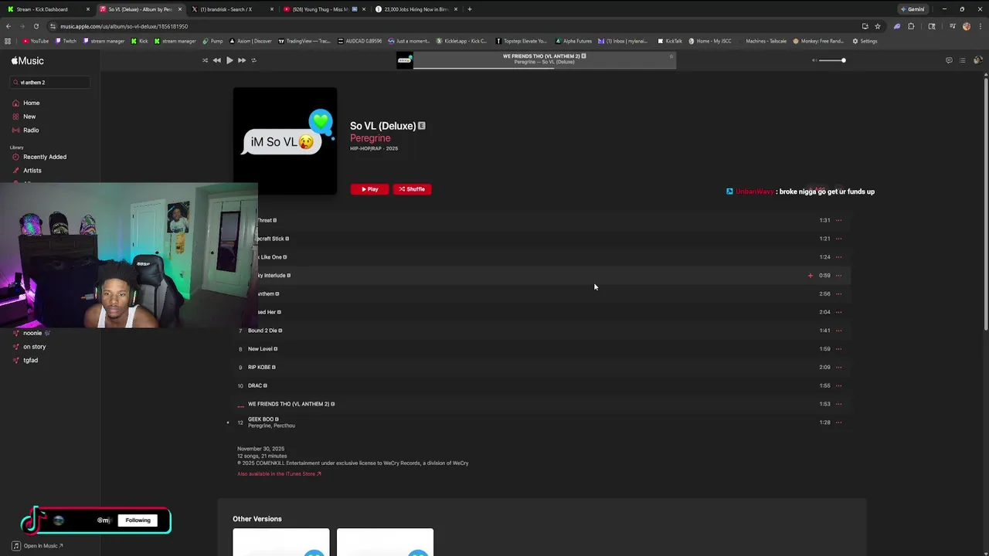Viewport: 989px width, 556px height.
Task: Favorite the now-playing song star icon
Action: 671,56
